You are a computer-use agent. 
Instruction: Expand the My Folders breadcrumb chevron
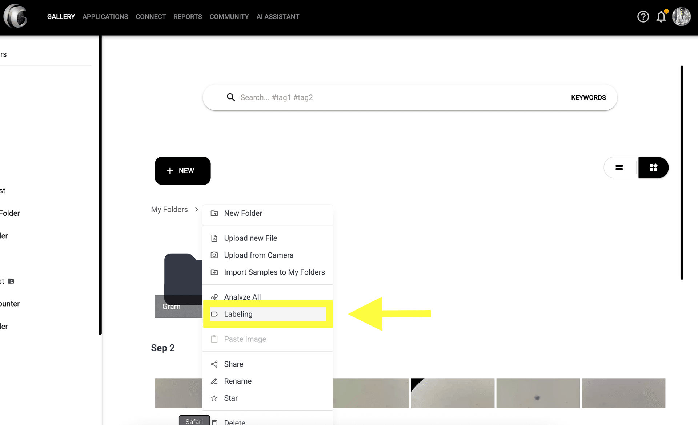[x=196, y=210]
